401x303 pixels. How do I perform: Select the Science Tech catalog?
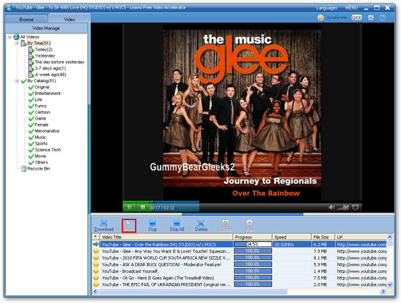pos(48,150)
